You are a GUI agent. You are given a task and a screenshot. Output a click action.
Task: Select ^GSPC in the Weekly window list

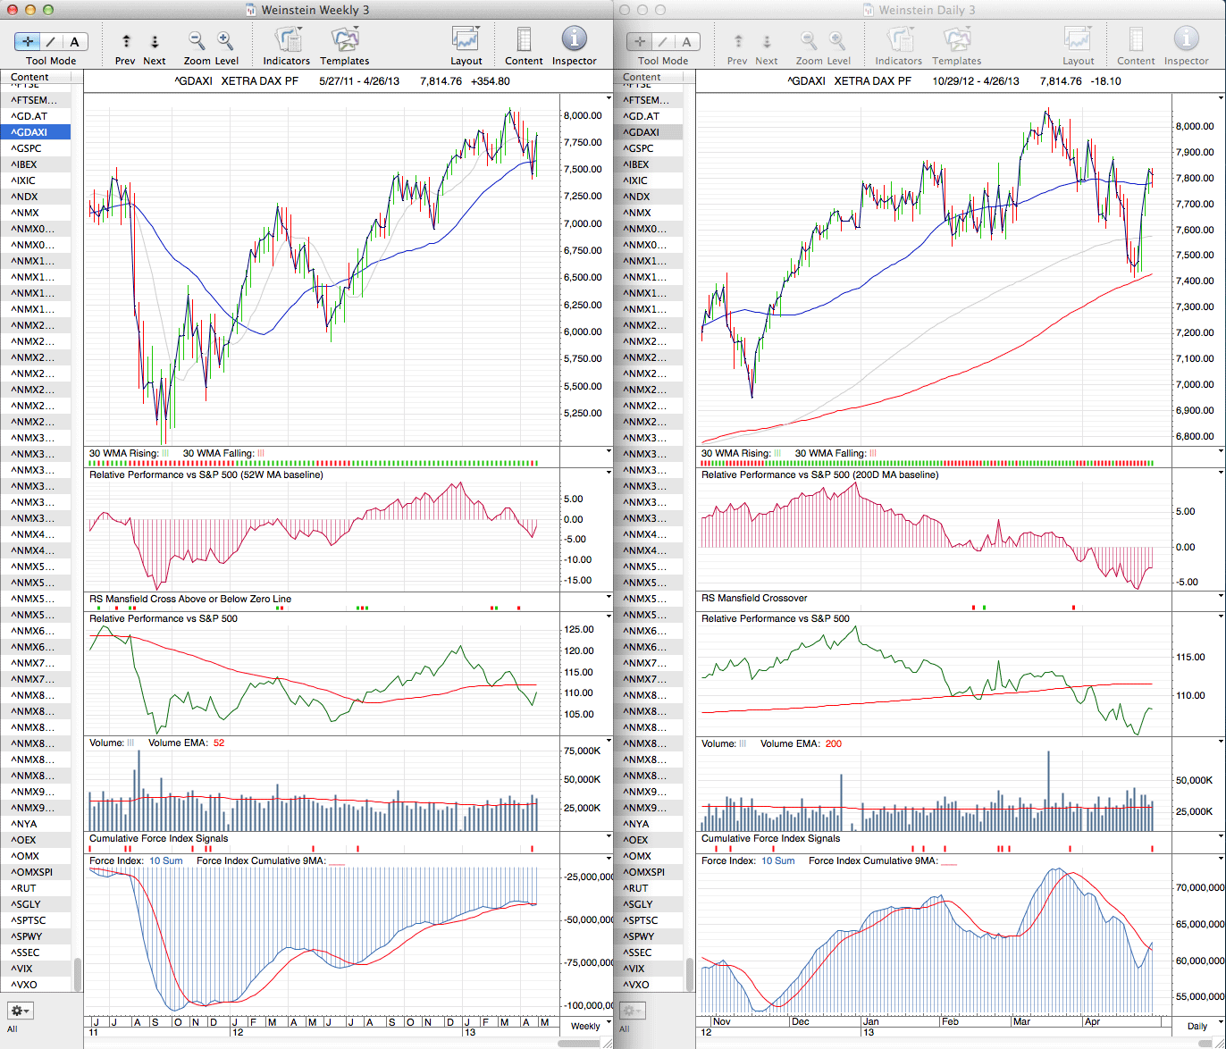coord(36,148)
